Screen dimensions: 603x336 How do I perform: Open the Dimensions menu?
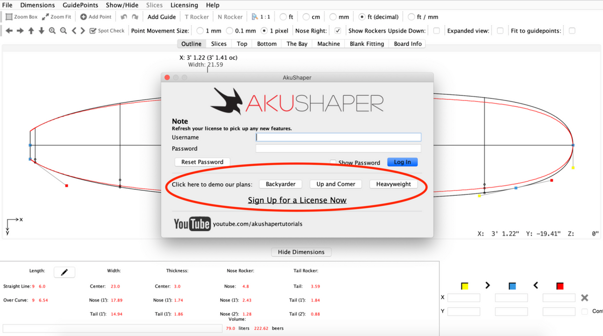point(37,5)
